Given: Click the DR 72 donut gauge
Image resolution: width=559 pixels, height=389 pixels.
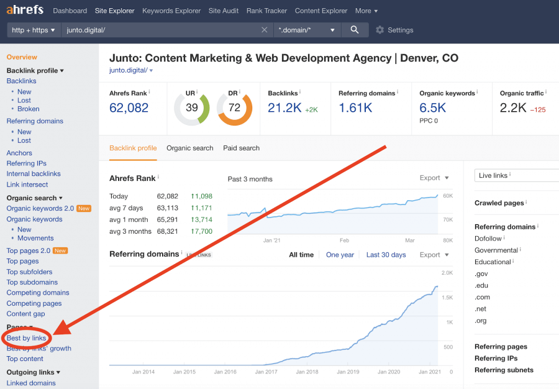Looking at the screenshot, I should 234,108.
